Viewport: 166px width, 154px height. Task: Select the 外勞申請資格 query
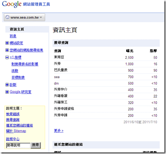point(64,109)
